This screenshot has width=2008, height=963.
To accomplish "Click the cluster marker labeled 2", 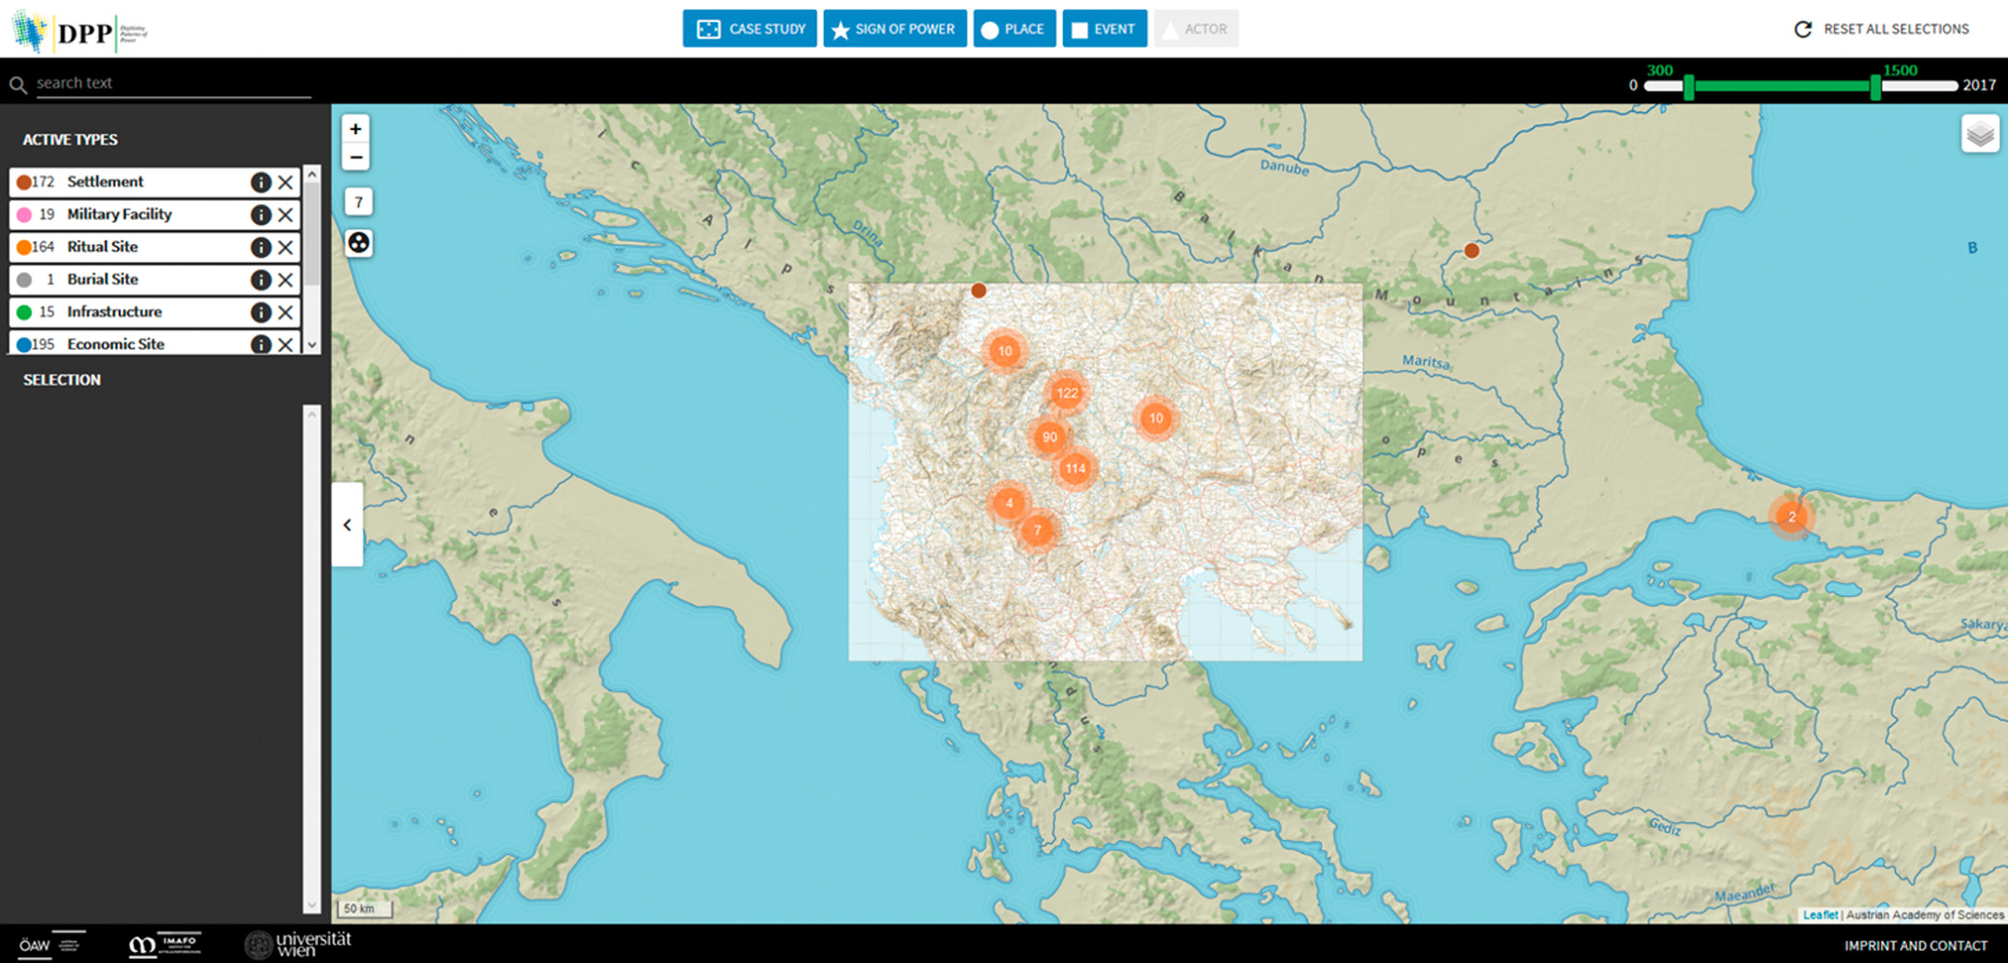I will [1791, 516].
